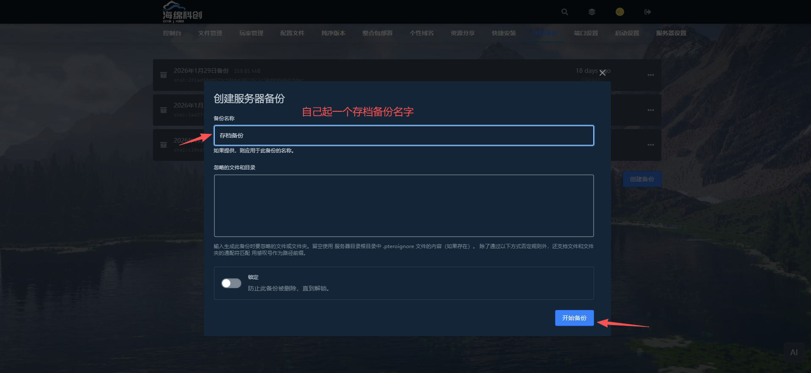Open three-dot menu of third backup

pos(650,145)
